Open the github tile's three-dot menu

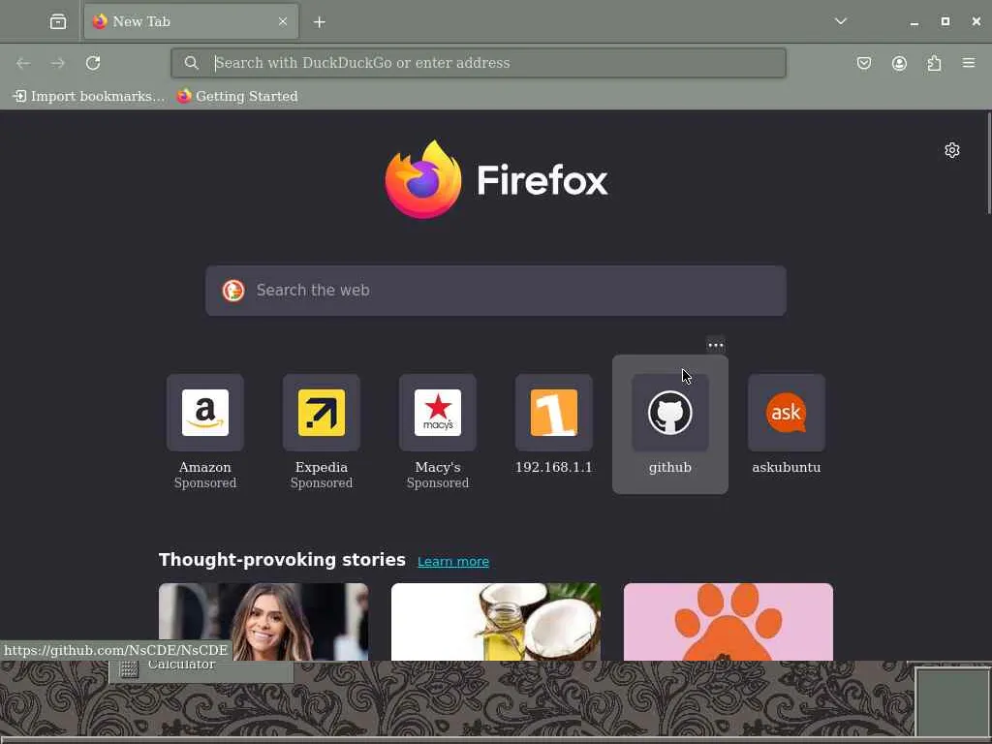(716, 345)
